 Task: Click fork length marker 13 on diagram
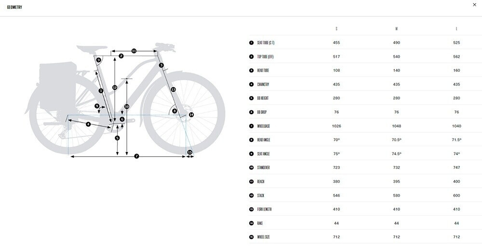point(173,90)
